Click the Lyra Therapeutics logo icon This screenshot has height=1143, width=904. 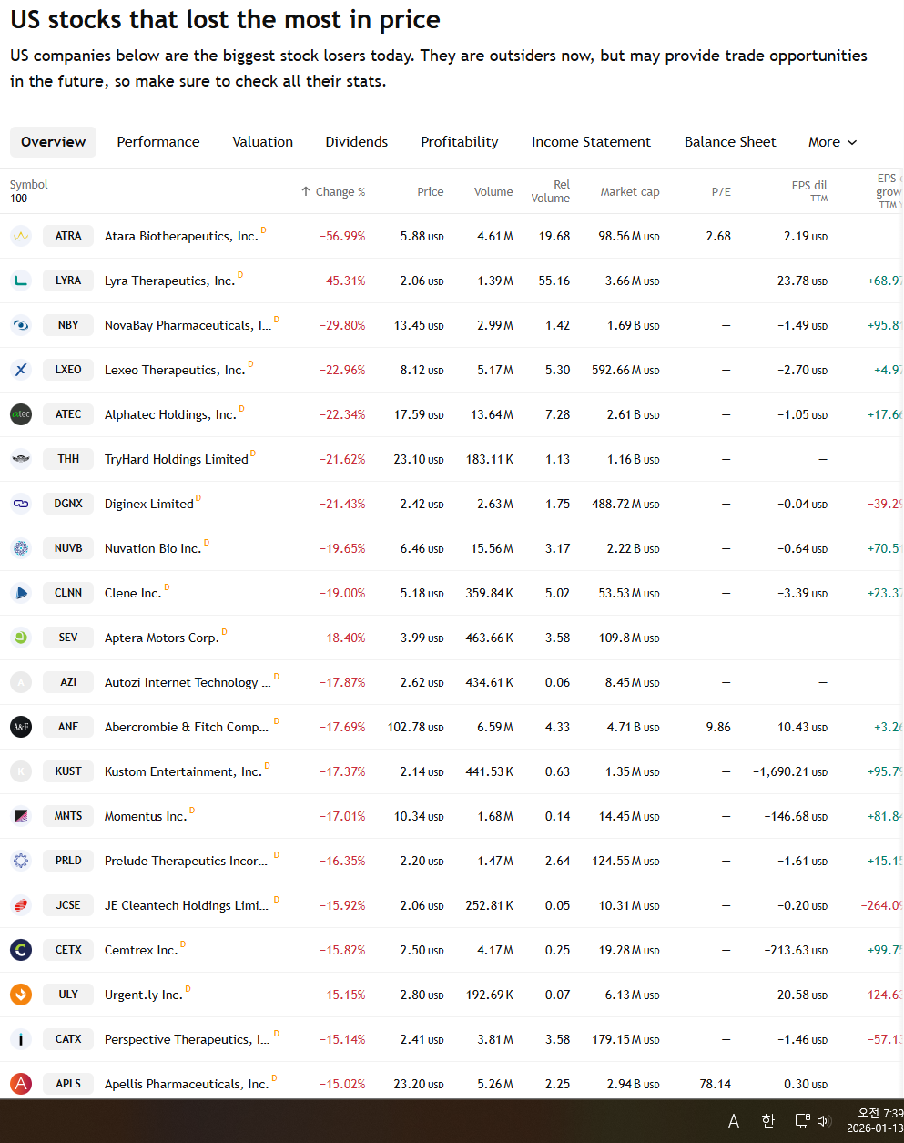pyautogui.click(x=21, y=281)
